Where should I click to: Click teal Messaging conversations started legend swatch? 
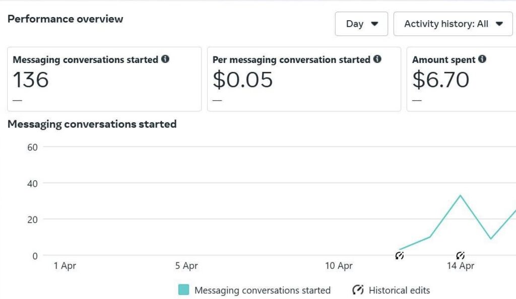coord(183,290)
